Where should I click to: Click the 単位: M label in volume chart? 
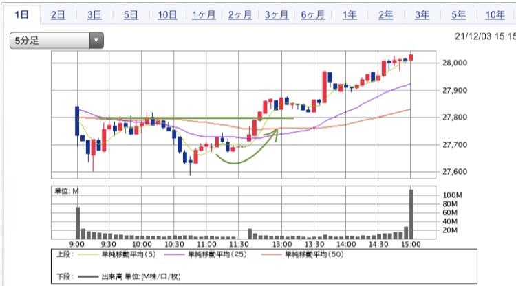[67, 191]
